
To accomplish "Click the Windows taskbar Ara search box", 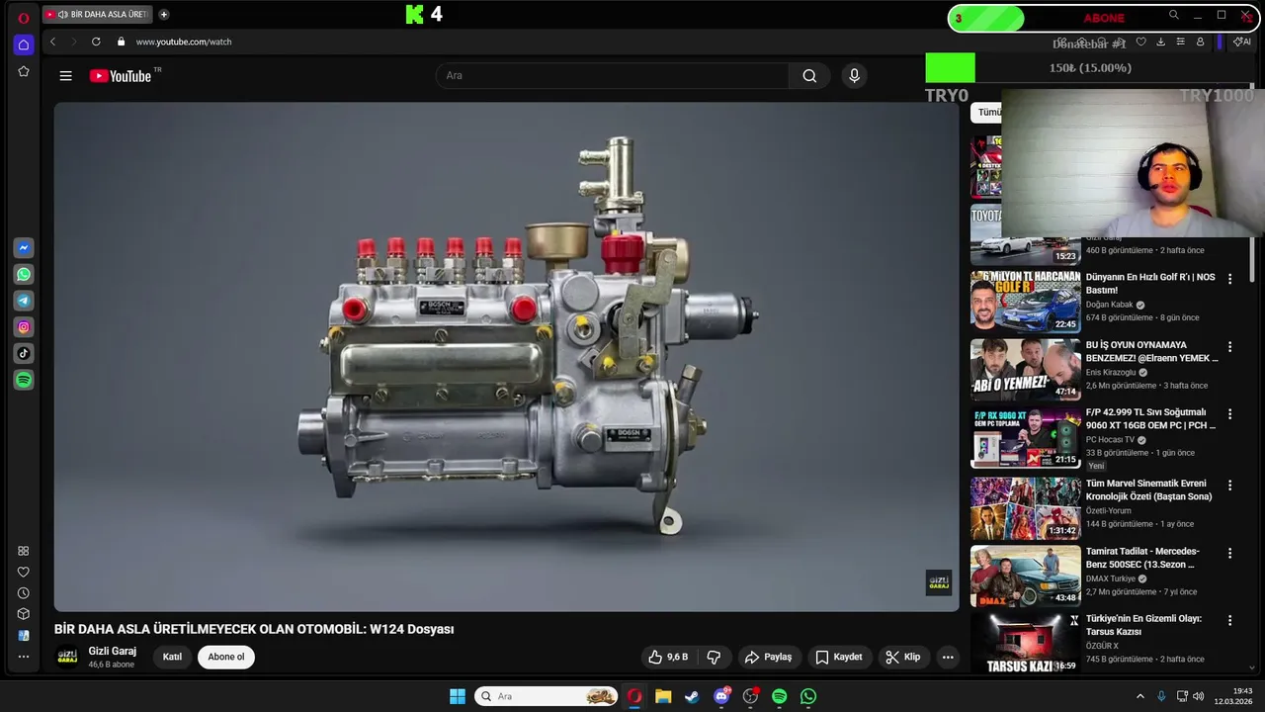I will tap(547, 696).
